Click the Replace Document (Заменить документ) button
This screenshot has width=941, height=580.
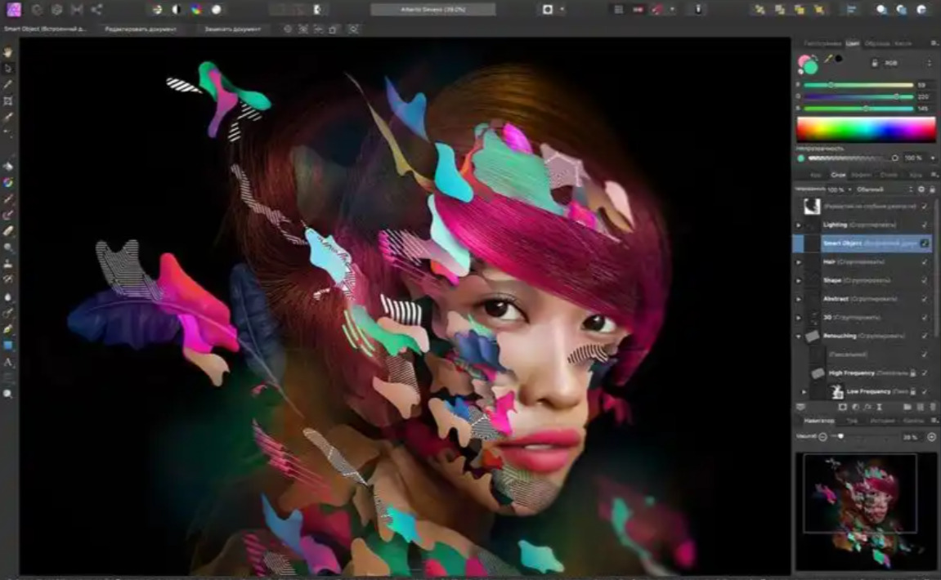[231, 29]
